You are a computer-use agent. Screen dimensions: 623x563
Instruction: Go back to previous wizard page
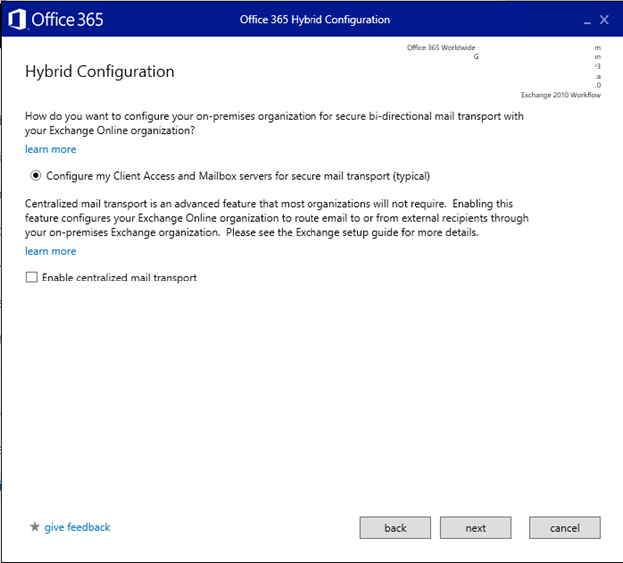coord(395,528)
